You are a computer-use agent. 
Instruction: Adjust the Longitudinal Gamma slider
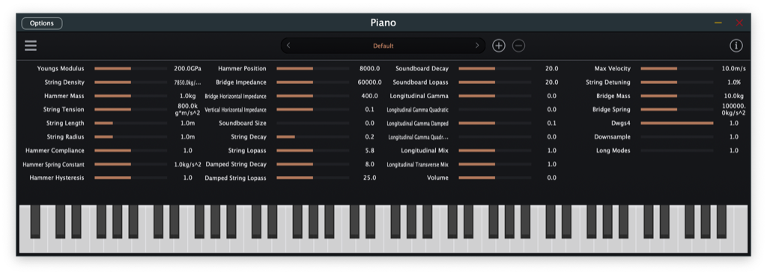coord(495,96)
